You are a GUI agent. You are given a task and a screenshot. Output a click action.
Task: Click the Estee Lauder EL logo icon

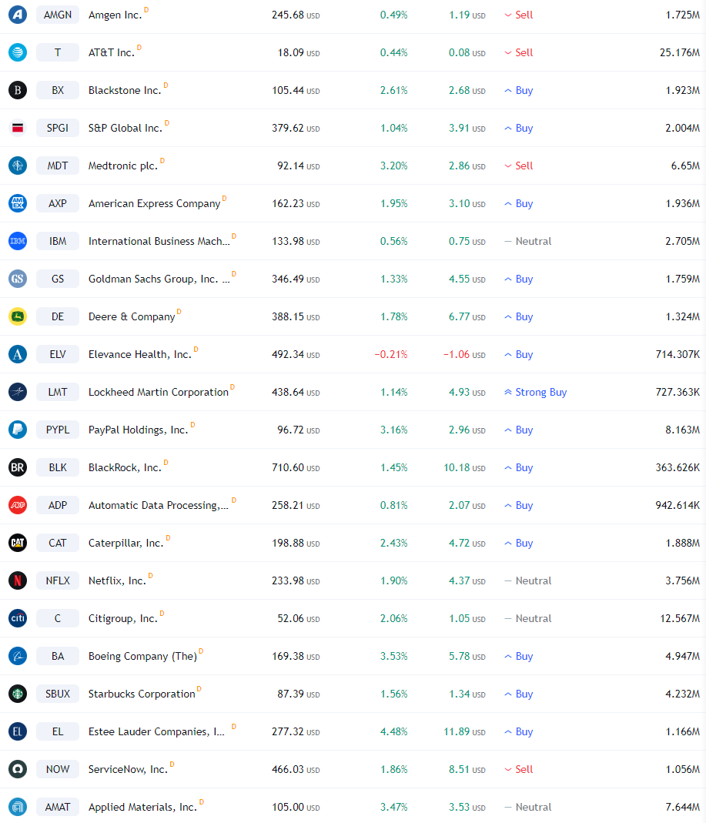tap(17, 731)
